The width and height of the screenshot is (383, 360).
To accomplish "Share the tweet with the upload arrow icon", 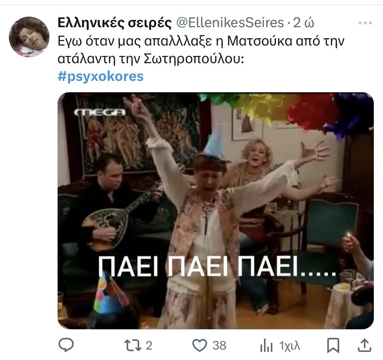I will point(364,345).
